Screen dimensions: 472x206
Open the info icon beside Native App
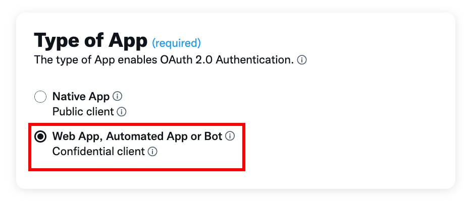click(x=118, y=96)
